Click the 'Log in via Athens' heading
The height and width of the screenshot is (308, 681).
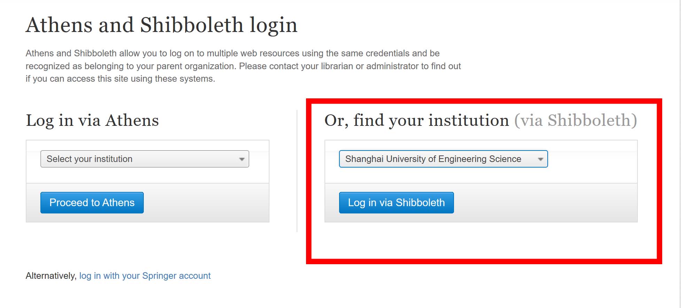pos(92,121)
